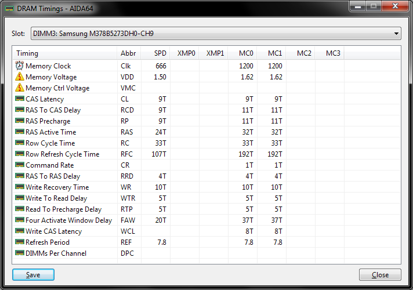
Task: Click the Timing column header
Action: [65, 53]
